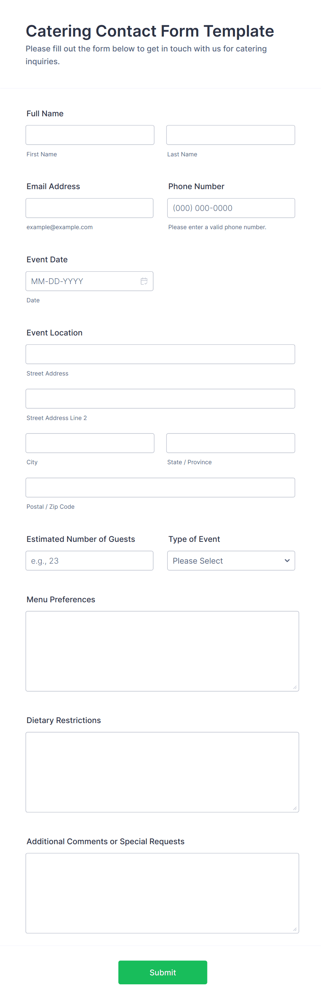Click the Catering Contact Form Template heading
The width and height of the screenshot is (321, 1004).
149,30
